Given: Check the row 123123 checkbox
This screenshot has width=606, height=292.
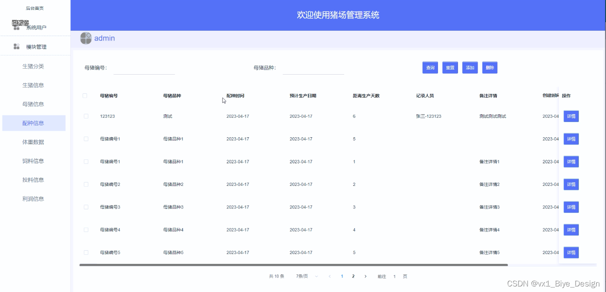Looking at the screenshot, I should pos(86,116).
